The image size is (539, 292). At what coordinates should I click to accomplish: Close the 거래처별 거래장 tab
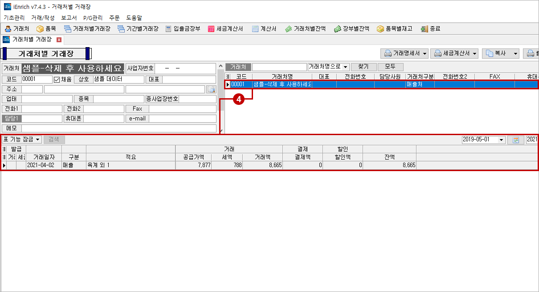[x=59, y=40]
